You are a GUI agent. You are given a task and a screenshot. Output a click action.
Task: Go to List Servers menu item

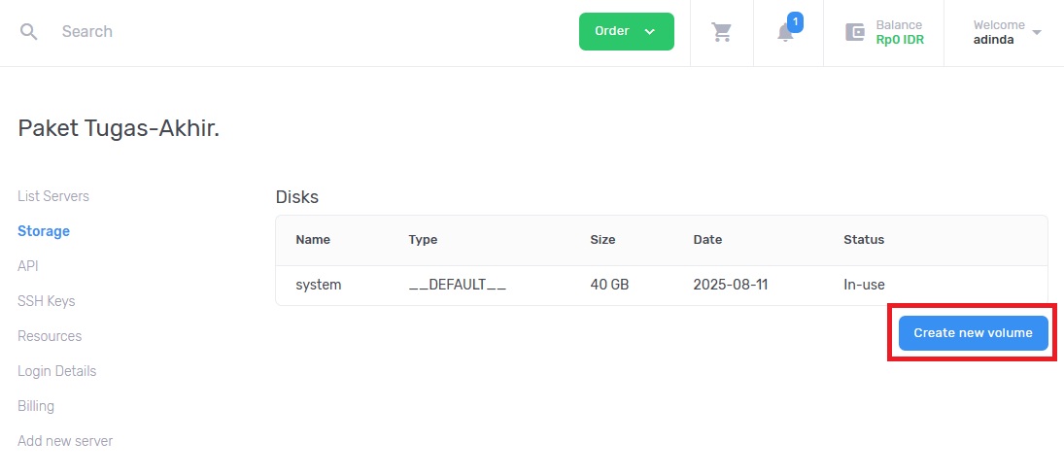(x=53, y=196)
